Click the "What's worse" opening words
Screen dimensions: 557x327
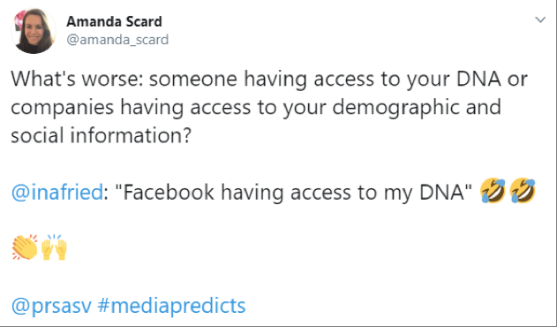(77, 79)
